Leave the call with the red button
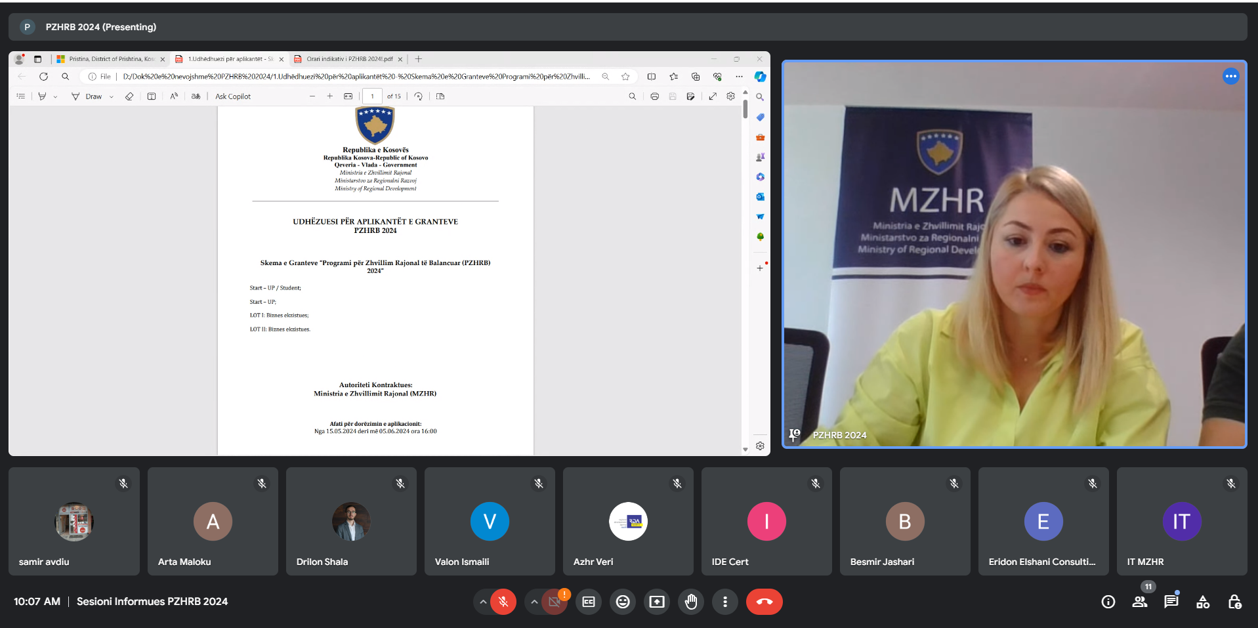 pos(765,602)
